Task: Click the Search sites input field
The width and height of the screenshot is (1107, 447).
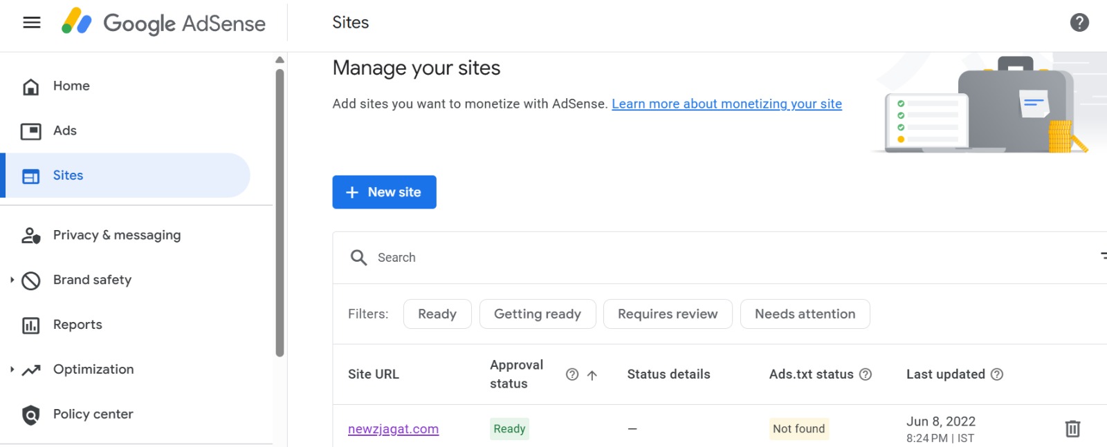Action: click(720, 258)
